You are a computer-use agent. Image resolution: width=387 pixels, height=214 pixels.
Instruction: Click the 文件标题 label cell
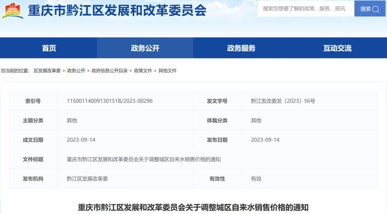(33, 159)
